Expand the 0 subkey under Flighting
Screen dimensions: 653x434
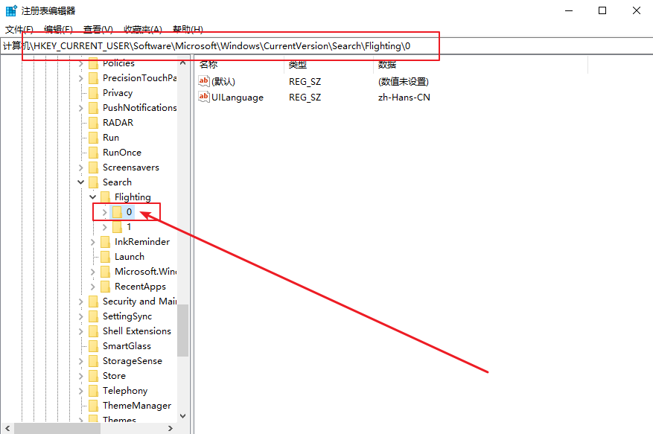pyautogui.click(x=104, y=212)
